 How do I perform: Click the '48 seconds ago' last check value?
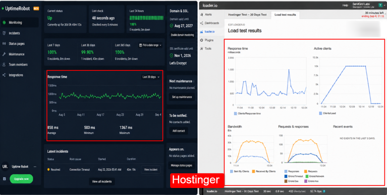(x=103, y=18)
